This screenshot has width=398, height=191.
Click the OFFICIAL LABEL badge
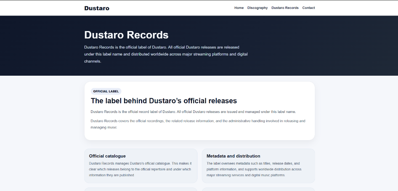(106, 91)
